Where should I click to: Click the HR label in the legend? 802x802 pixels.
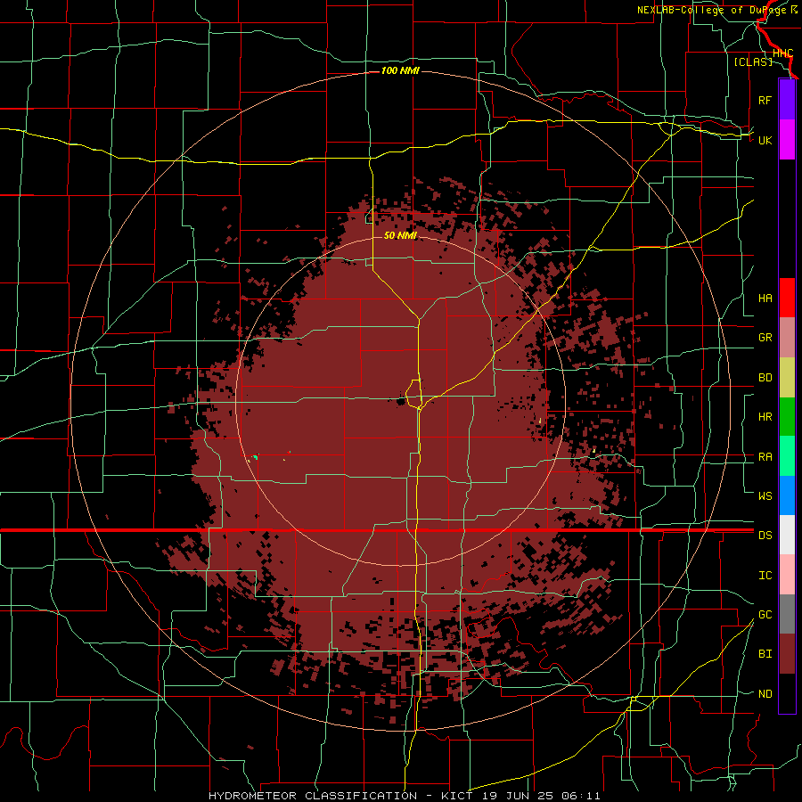point(765,417)
